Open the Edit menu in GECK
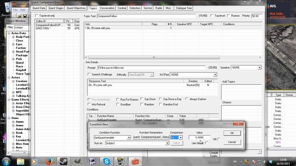The height and width of the screenshot is (166, 296). (23, 10)
